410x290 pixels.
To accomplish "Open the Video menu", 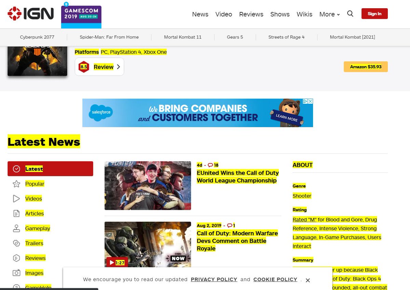I will (224, 14).
